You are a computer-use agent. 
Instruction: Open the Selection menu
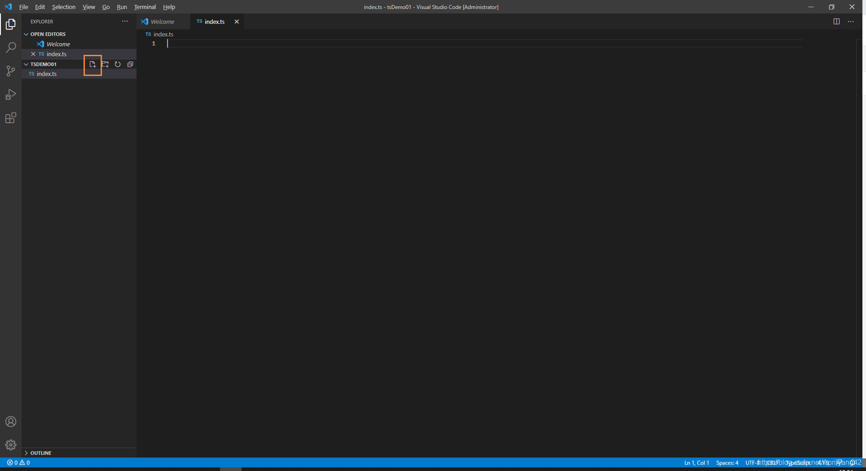[x=64, y=7]
